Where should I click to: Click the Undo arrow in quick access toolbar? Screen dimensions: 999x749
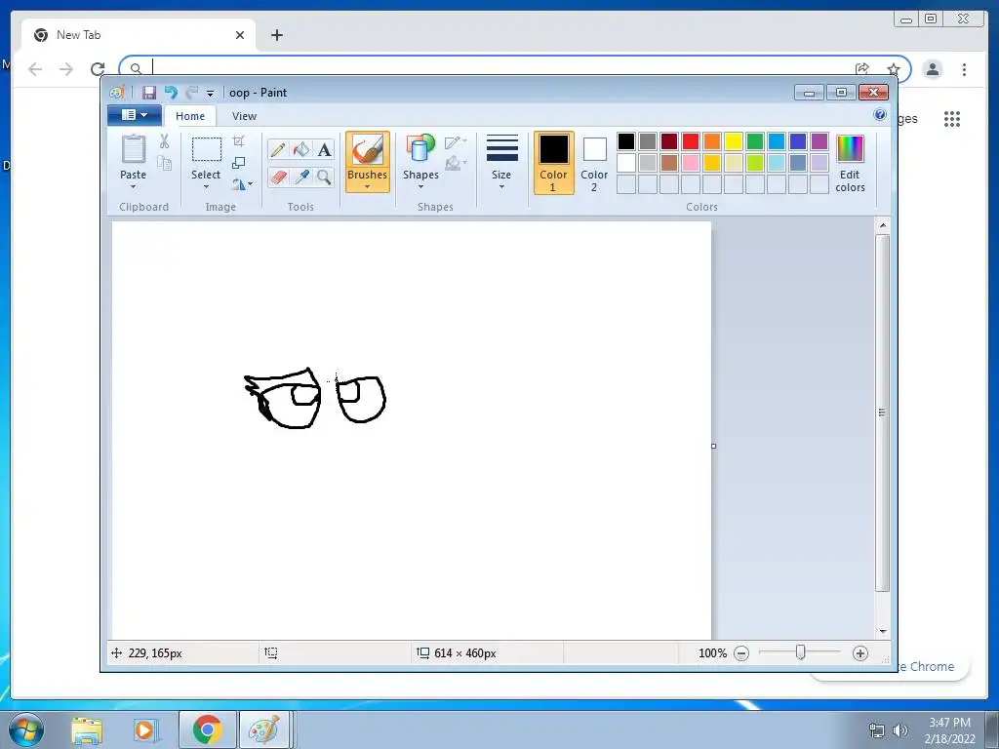click(x=171, y=93)
